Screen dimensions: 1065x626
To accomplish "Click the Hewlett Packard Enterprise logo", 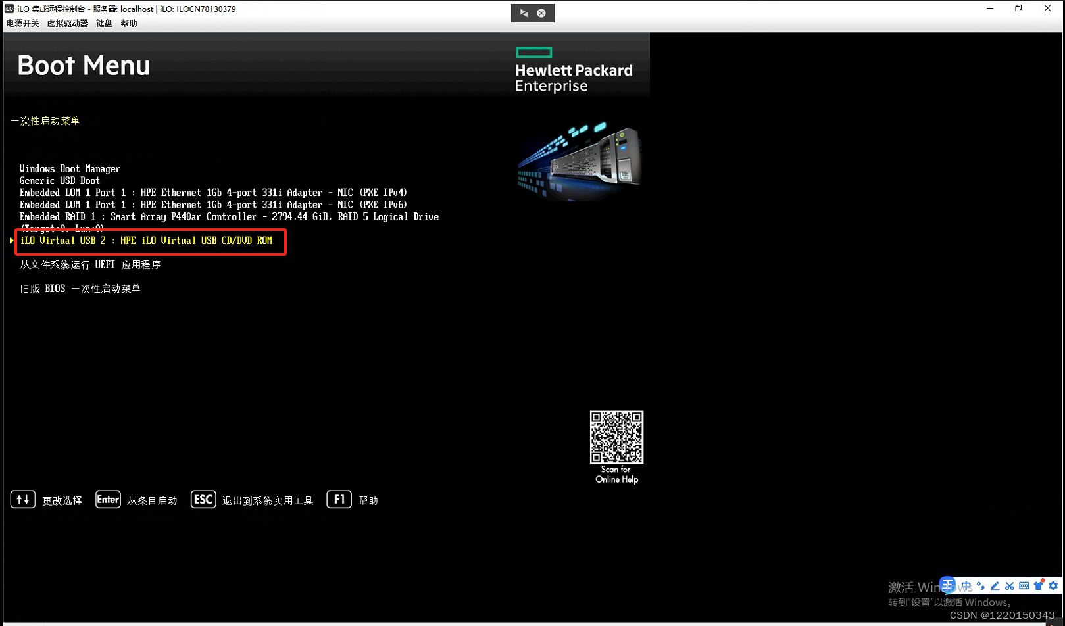I will click(574, 70).
